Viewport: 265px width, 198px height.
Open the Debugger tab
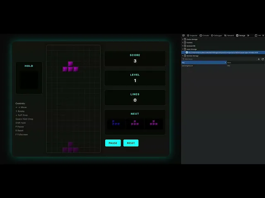click(x=217, y=35)
